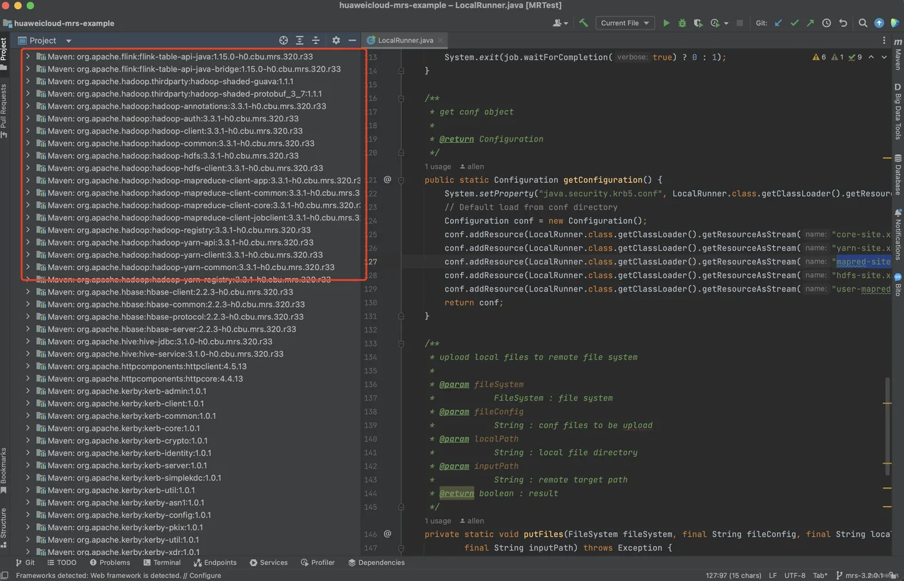
Task: Click the Stop process square icon
Action: pyautogui.click(x=740, y=23)
